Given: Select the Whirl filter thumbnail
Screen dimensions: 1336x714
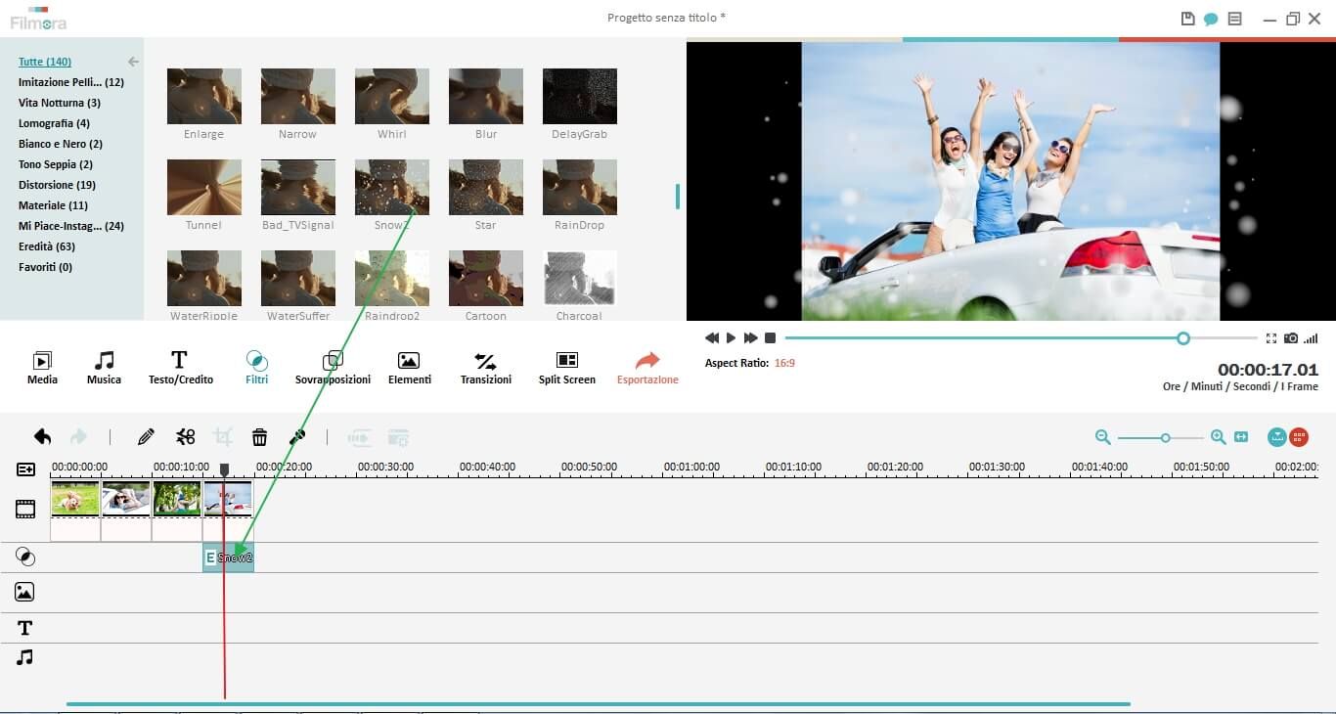Looking at the screenshot, I should (392, 96).
